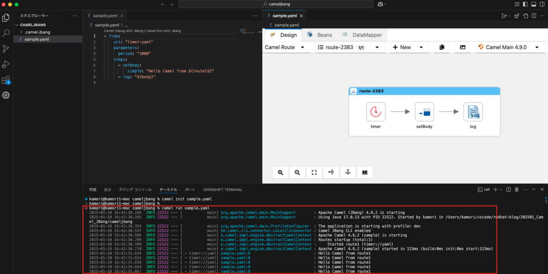
Task: Open the route-2383 selector dropdown
Action: [x=377, y=47]
